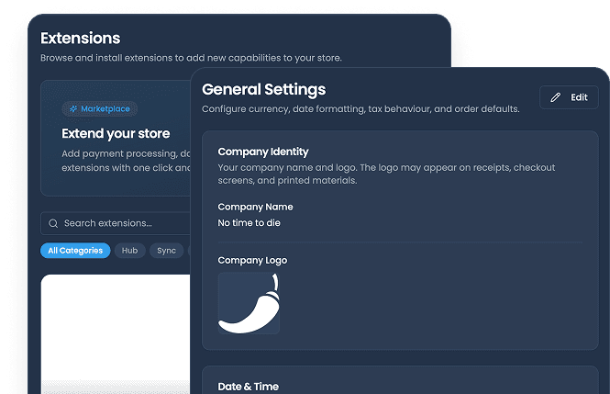Screen dimensions: 610x394
Task: Click the 'Date & Time' section heading
Action: 249,387
